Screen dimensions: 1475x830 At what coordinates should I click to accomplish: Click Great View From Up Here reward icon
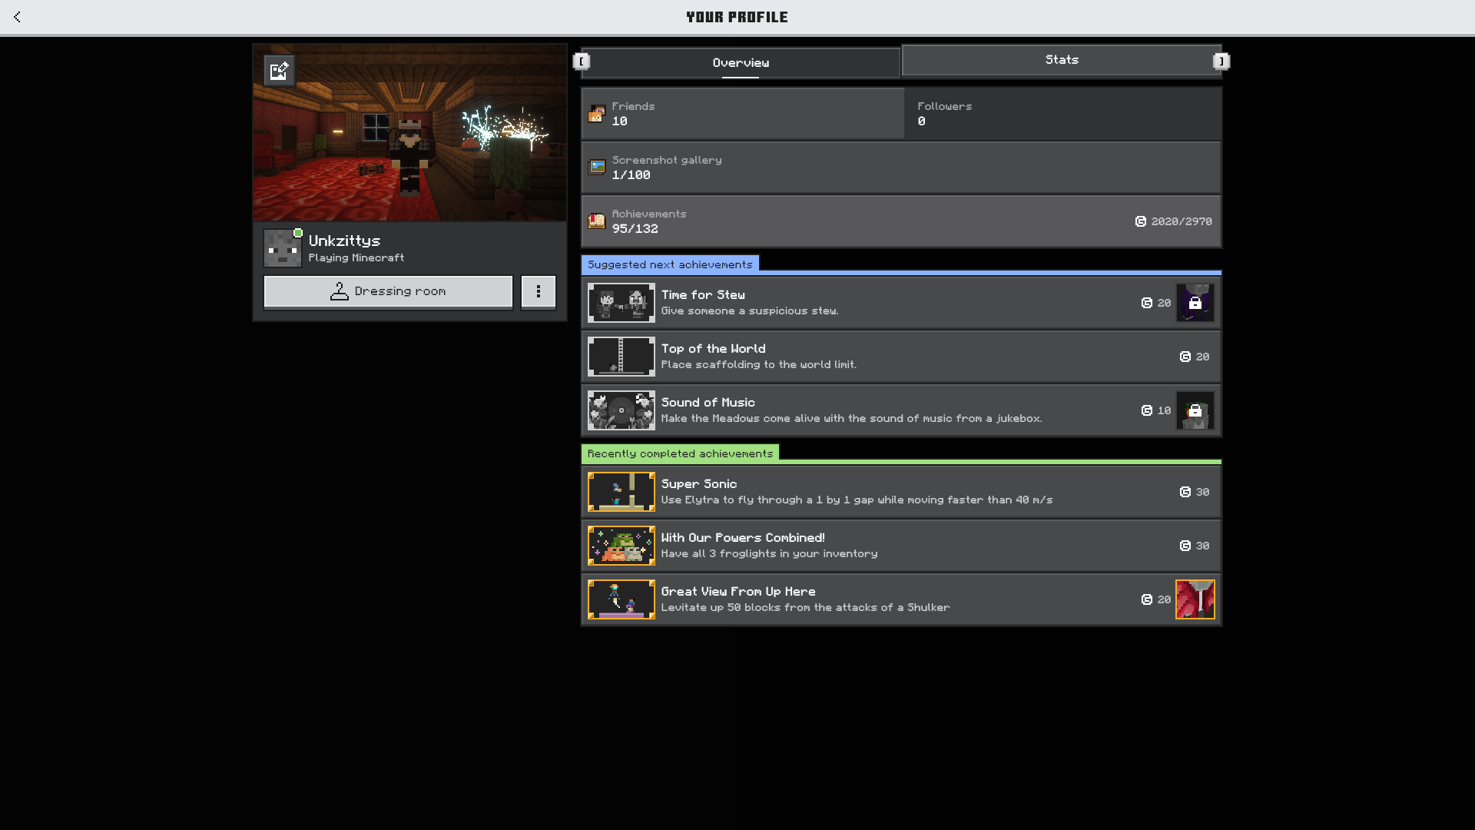point(1195,599)
